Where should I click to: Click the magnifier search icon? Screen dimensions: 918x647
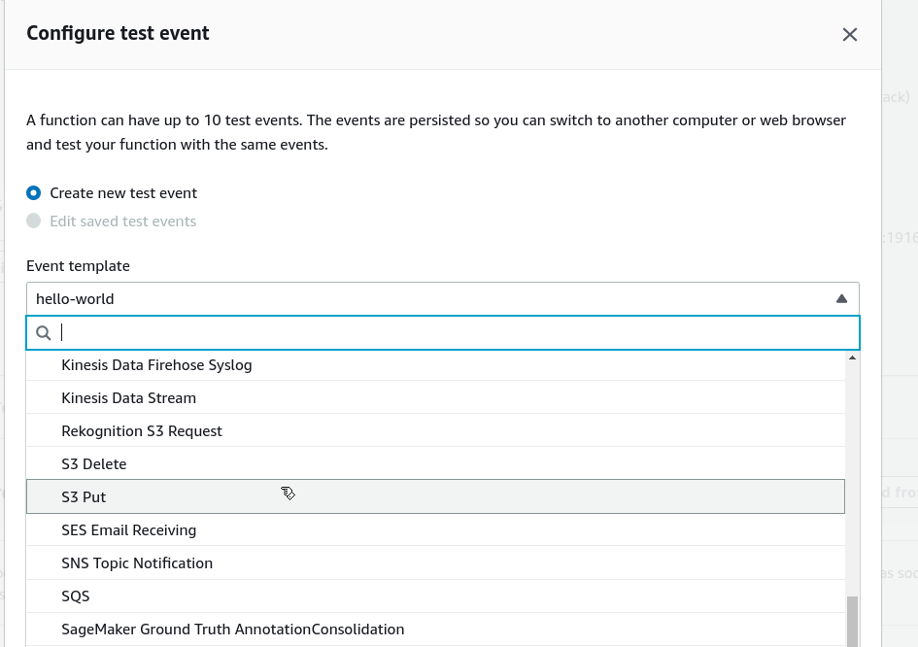point(44,333)
